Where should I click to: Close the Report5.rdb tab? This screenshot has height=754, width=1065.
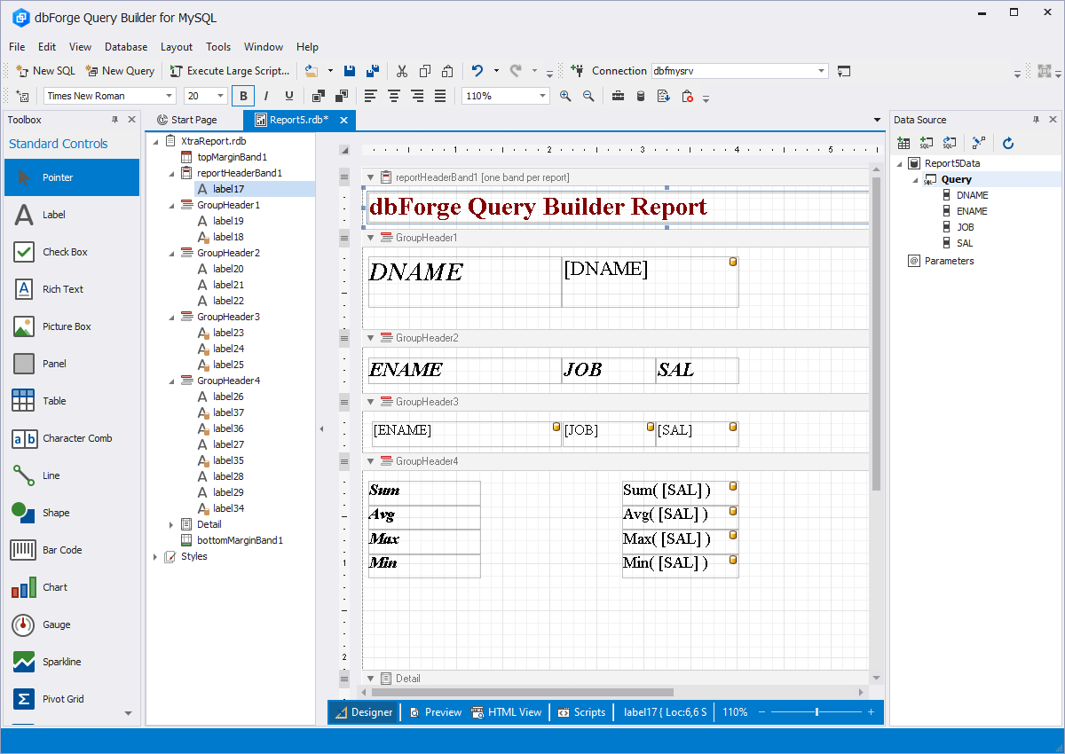(343, 120)
